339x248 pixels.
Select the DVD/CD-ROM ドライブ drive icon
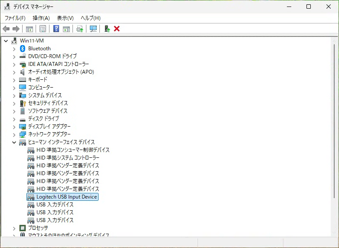point(23,56)
